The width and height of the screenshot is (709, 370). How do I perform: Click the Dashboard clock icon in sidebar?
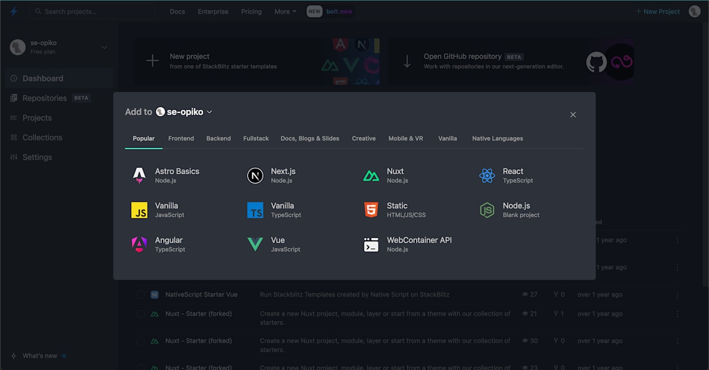pyautogui.click(x=14, y=78)
